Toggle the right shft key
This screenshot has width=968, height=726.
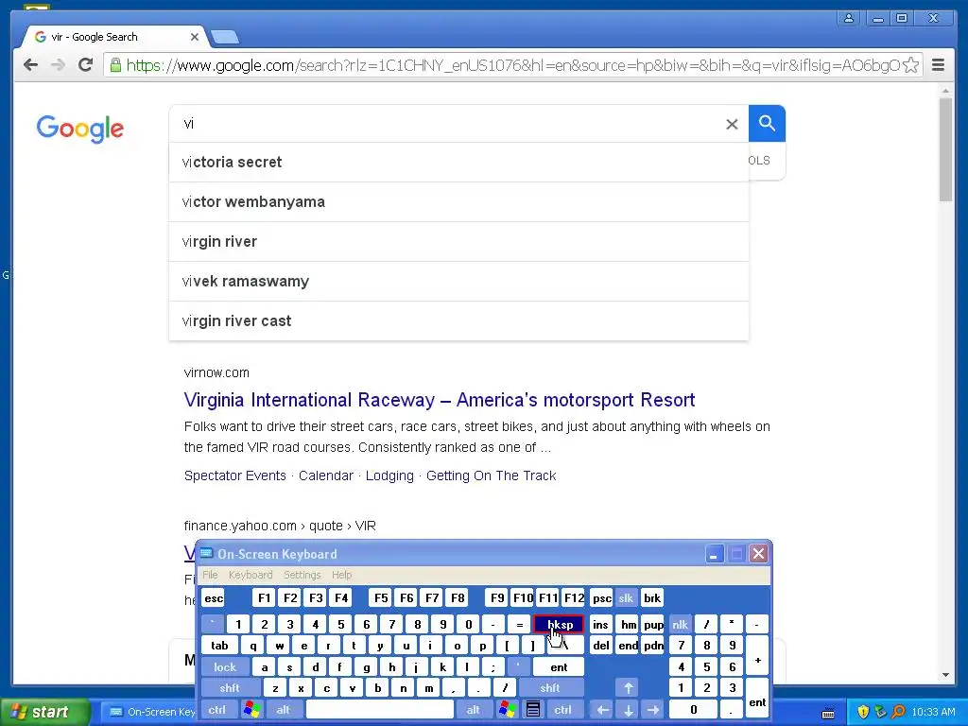coord(550,688)
